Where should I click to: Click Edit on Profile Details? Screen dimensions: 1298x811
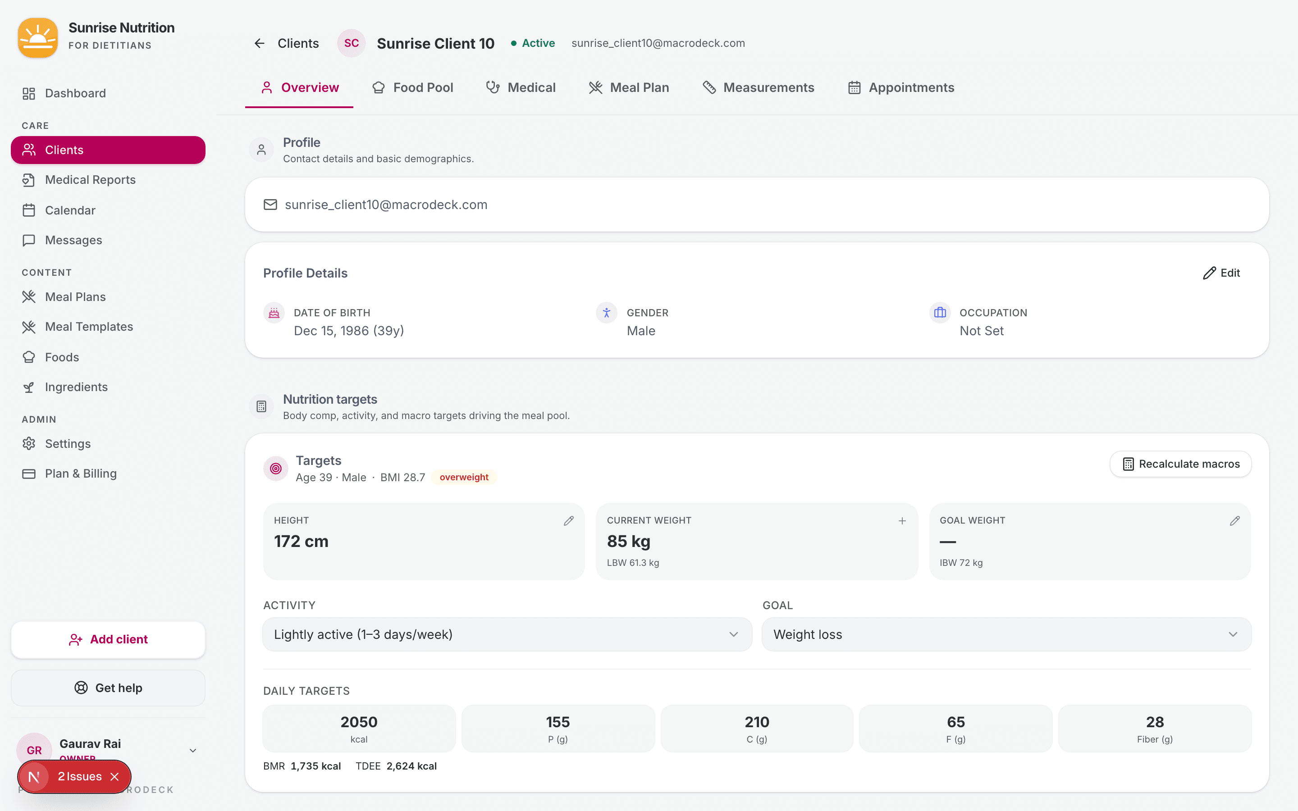coord(1222,273)
